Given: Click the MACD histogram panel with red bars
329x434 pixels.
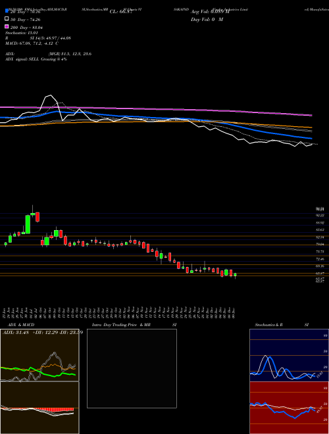Looking at the screenshot, I should click(x=39, y=408).
